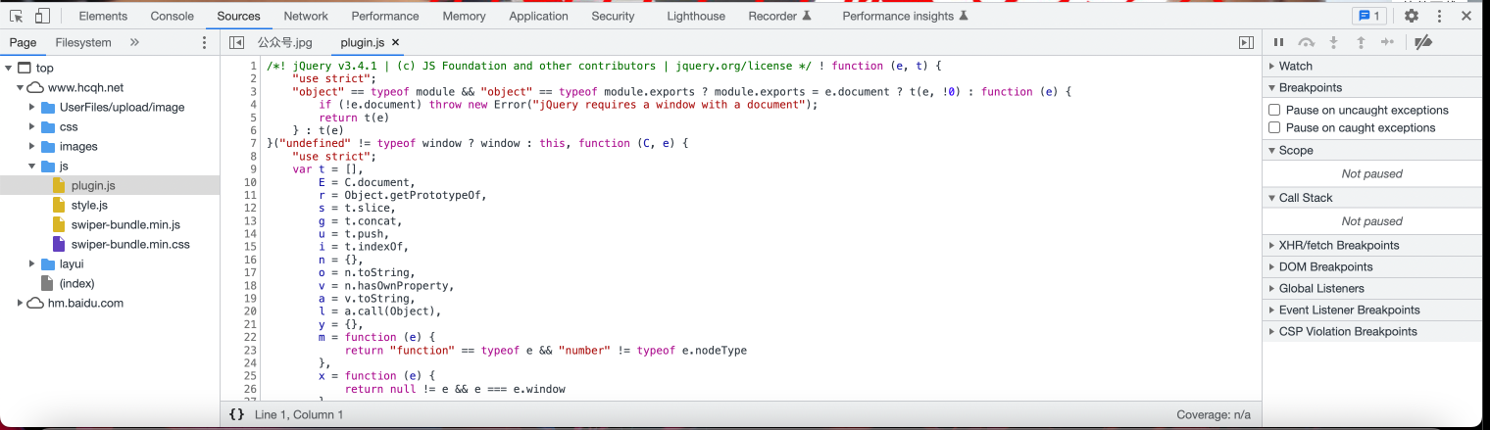Click line number 7 in gutter

click(253, 143)
